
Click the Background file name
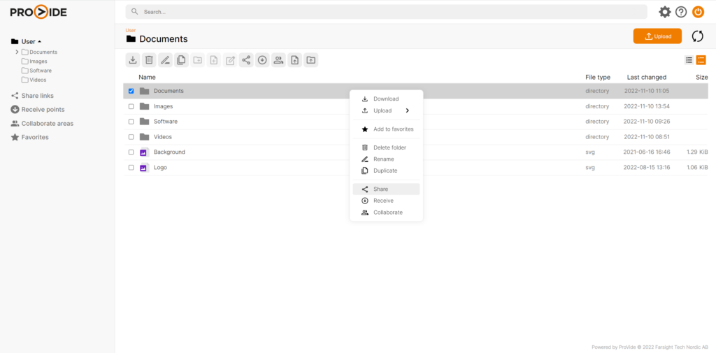(169, 152)
